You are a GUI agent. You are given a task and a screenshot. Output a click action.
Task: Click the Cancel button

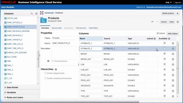point(164,22)
